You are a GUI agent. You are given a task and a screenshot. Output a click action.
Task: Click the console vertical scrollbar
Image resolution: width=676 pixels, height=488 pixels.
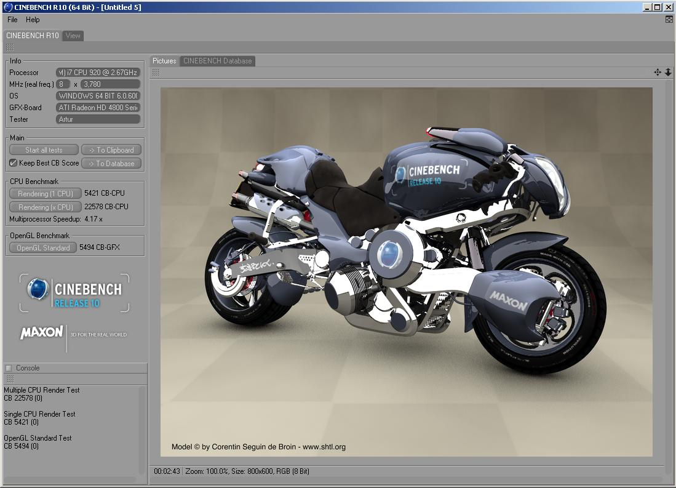click(x=142, y=431)
